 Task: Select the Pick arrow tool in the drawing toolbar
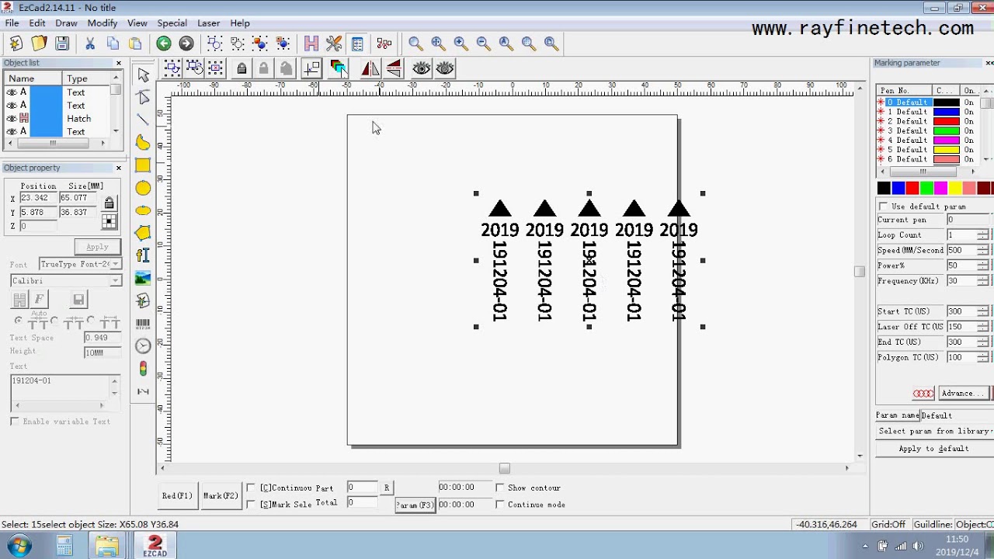(x=143, y=75)
